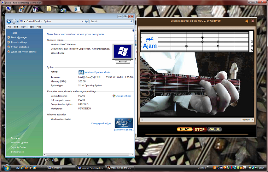Click the network connection tray icon

tap(253, 168)
